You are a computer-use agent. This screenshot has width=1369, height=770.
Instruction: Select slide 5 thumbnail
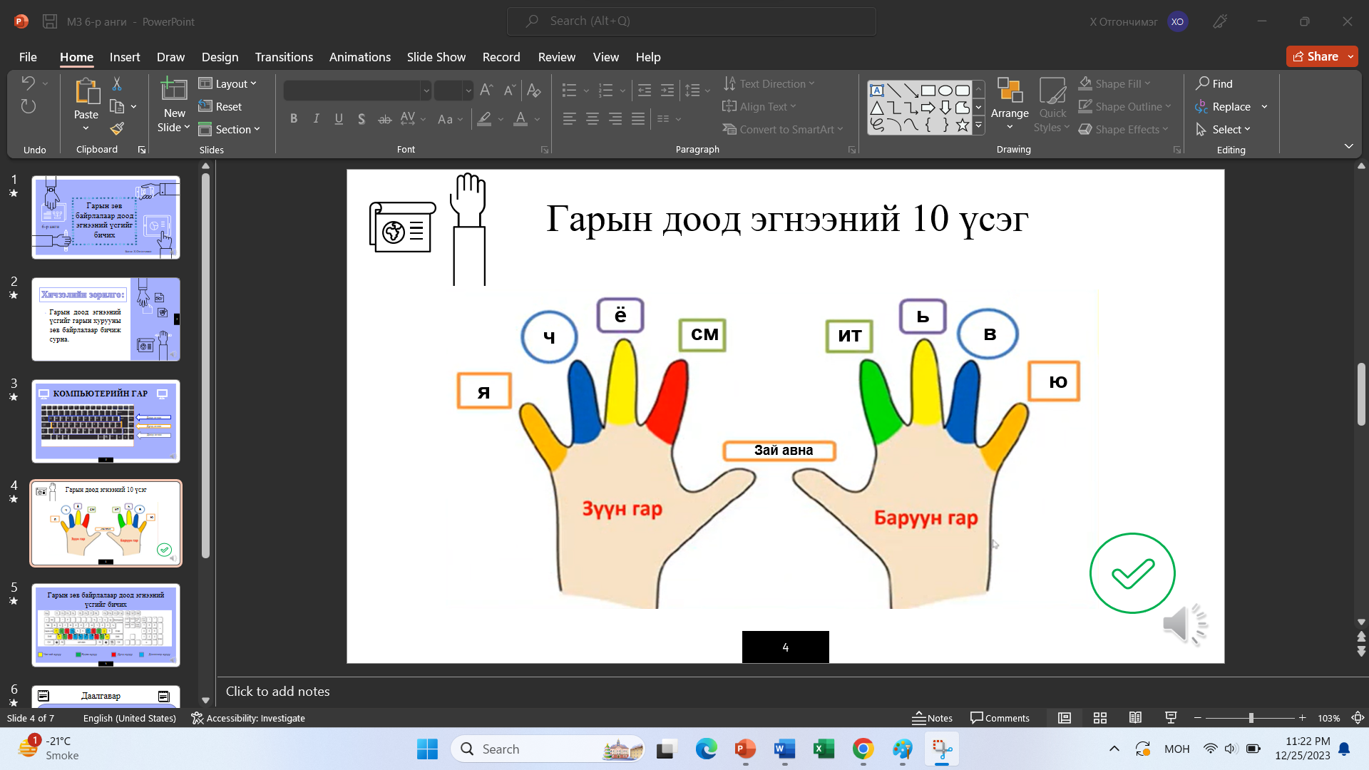point(106,625)
